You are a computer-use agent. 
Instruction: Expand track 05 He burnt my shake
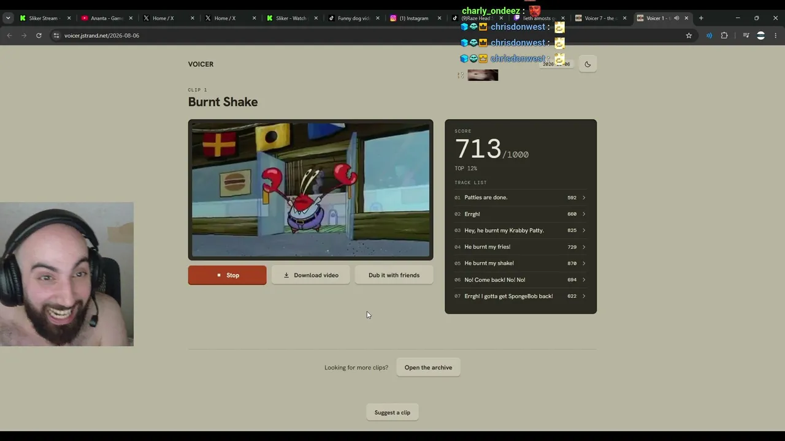pyautogui.click(x=520, y=263)
